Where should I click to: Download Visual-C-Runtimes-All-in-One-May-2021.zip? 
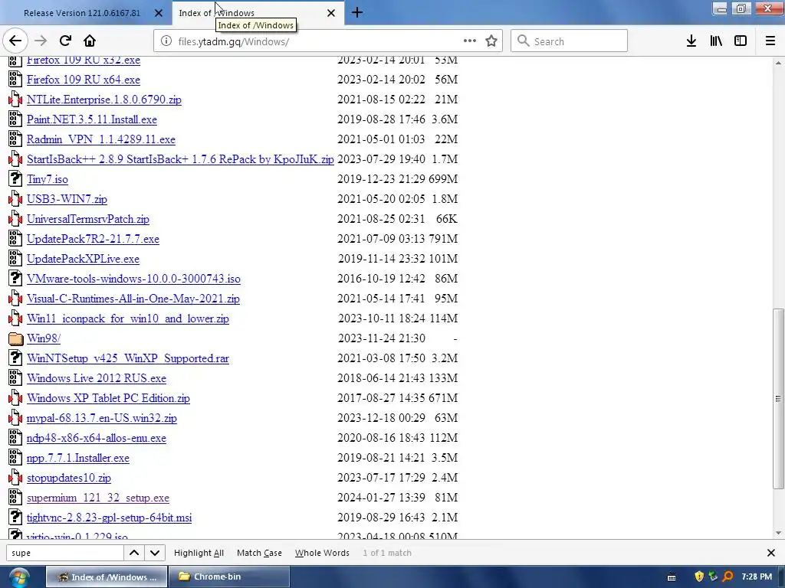coord(133,299)
